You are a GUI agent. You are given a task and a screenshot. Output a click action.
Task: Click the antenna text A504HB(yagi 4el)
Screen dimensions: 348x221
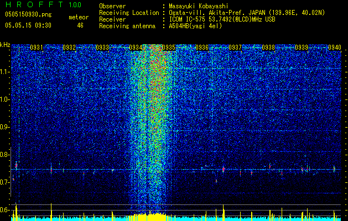point(195,26)
